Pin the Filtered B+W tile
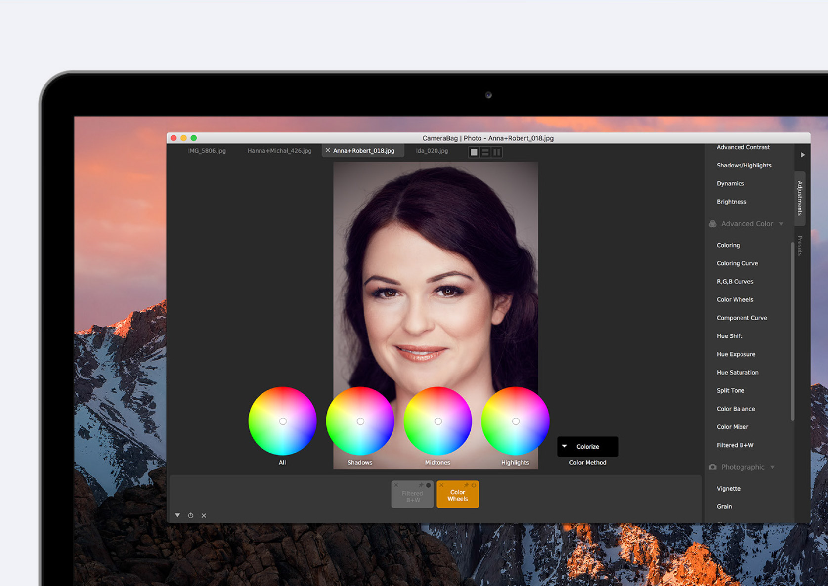828x586 pixels. pos(421,485)
